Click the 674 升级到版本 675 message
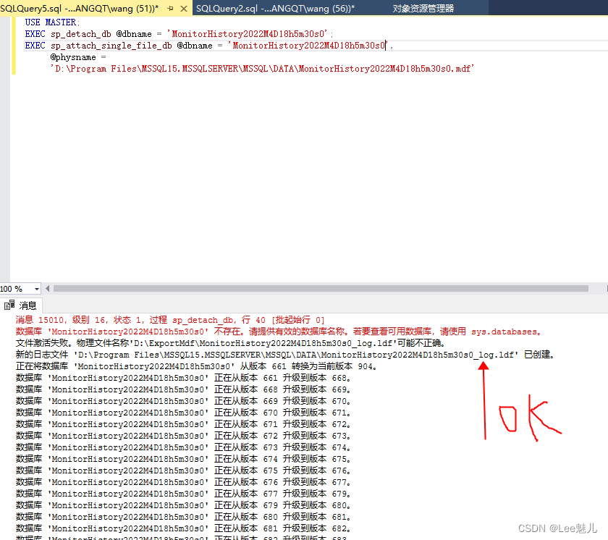608x540 pixels. (x=183, y=459)
